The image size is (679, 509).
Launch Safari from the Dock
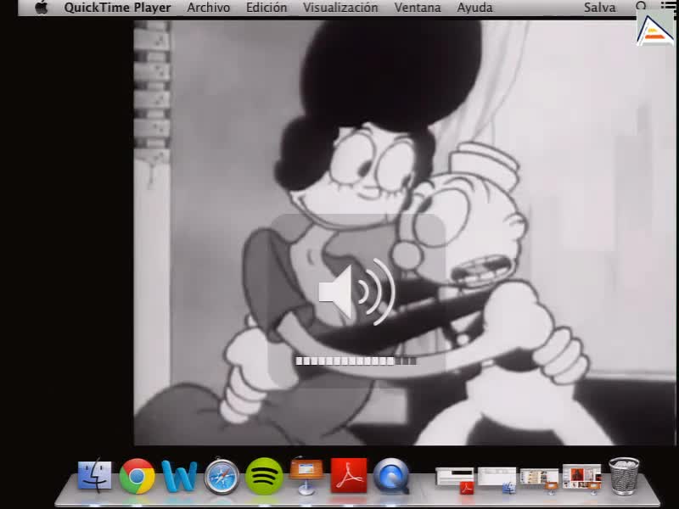222,476
